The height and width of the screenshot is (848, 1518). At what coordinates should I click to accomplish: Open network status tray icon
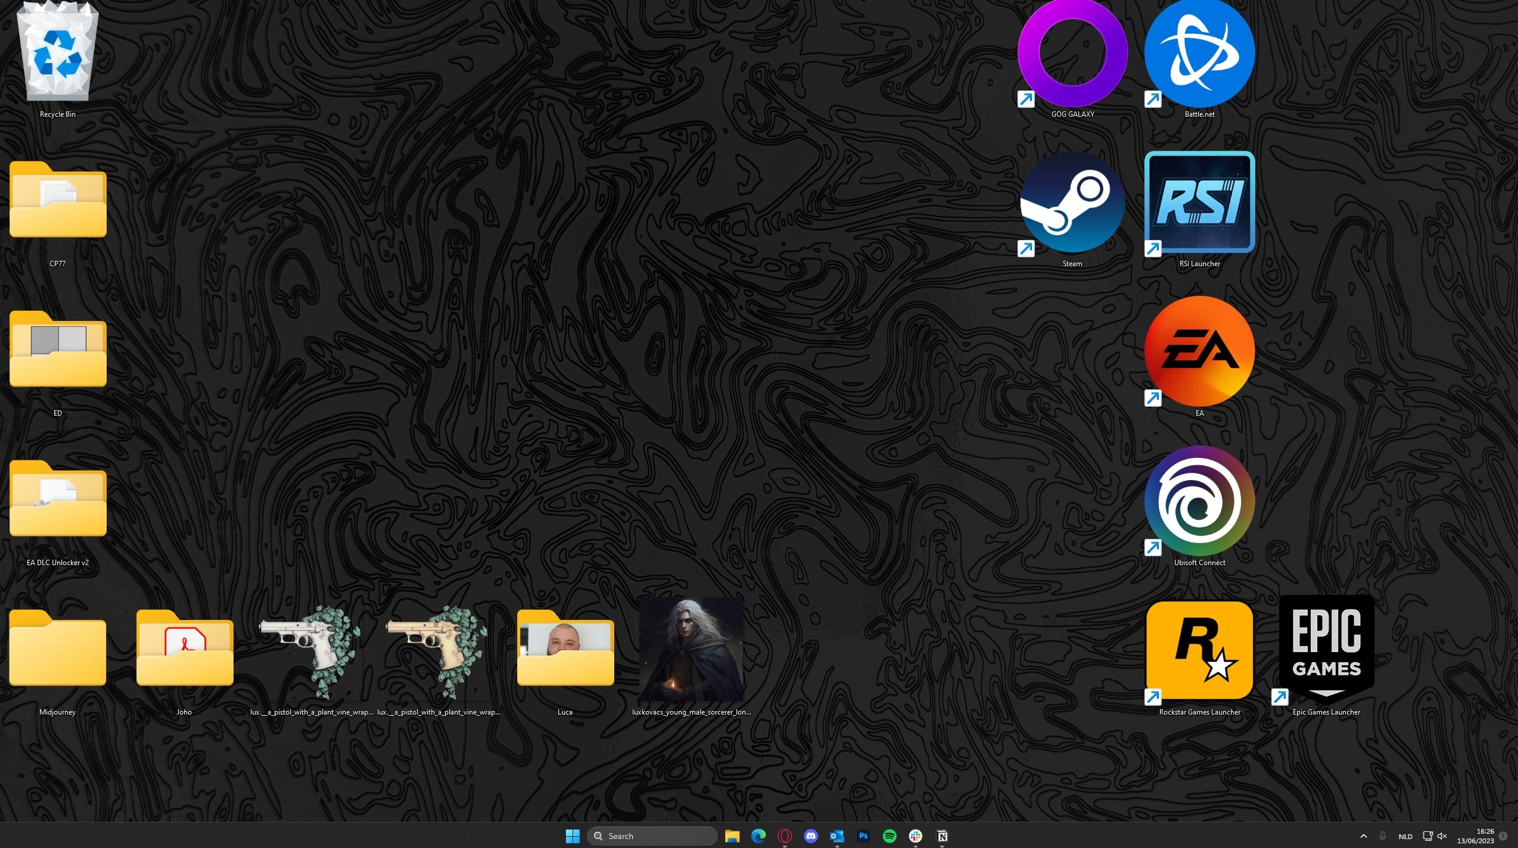tap(1427, 836)
